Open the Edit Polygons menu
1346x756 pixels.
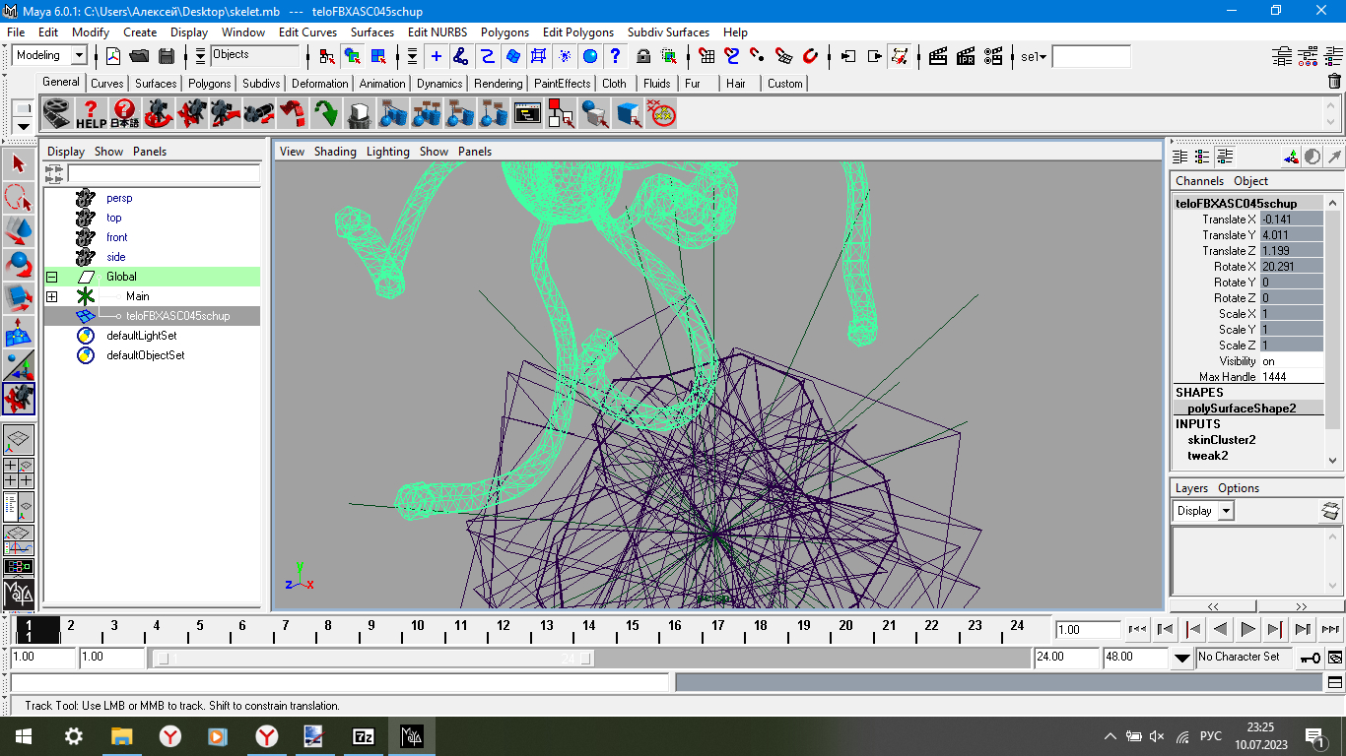[x=578, y=32]
